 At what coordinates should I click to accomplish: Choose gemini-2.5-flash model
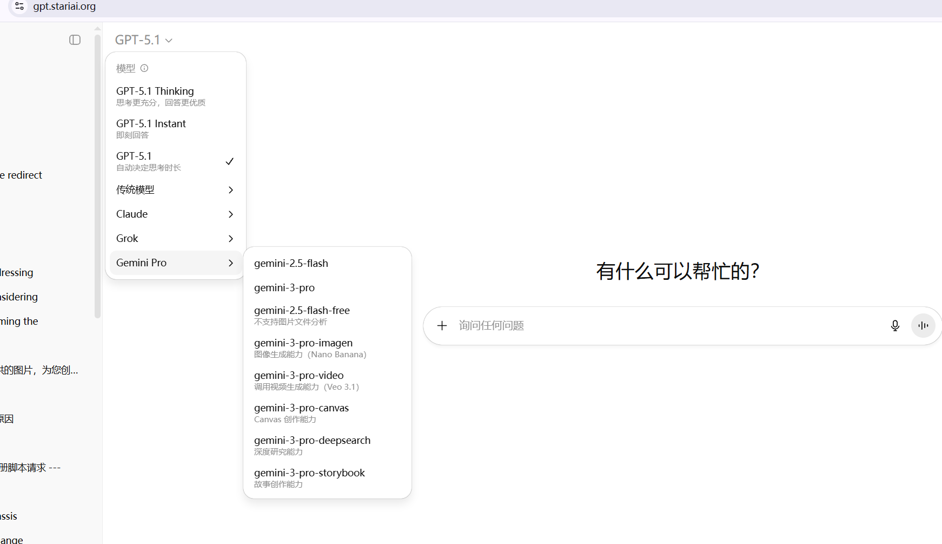click(x=291, y=263)
